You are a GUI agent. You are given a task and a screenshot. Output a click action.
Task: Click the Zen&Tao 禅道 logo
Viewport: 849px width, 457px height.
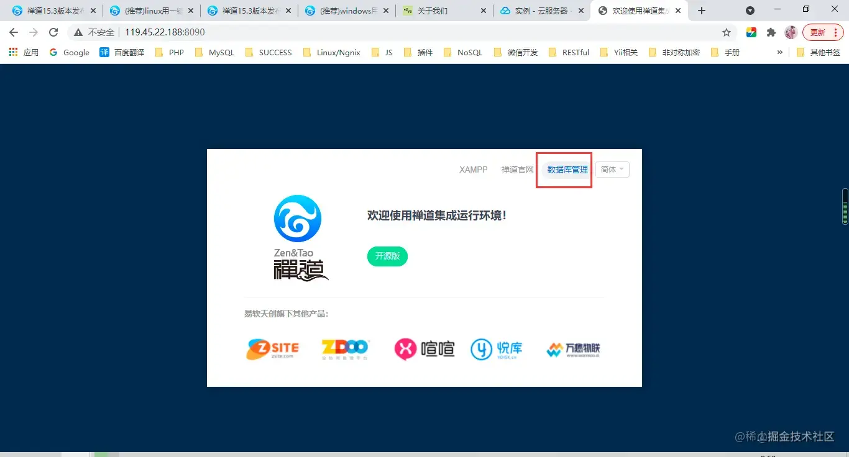[300, 237]
